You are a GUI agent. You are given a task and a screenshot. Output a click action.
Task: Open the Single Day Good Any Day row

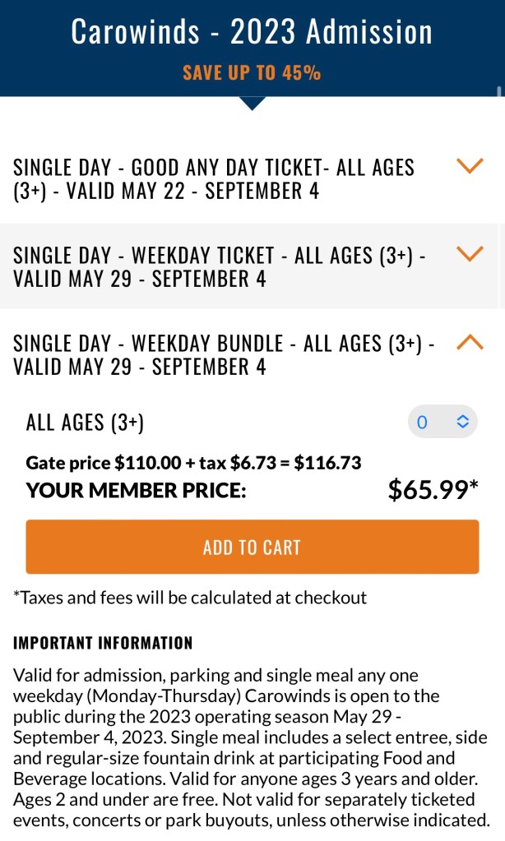point(214,179)
